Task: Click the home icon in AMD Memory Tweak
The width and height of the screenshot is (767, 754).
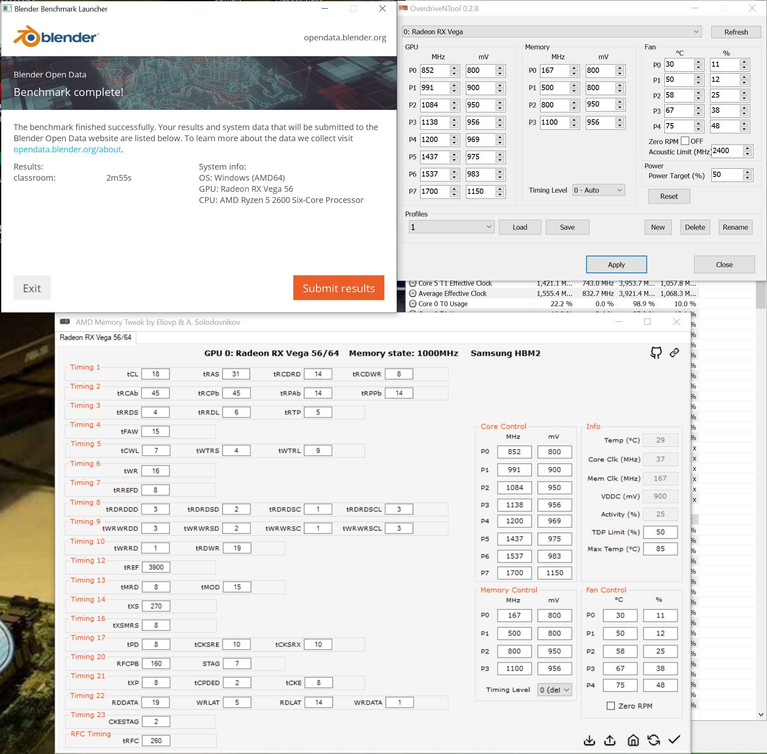Action: [x=633, y=740]
